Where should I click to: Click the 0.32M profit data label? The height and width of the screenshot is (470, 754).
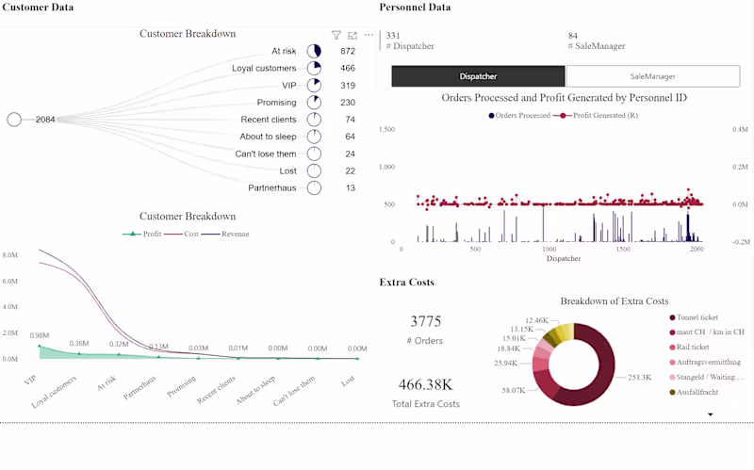(119, 344)
